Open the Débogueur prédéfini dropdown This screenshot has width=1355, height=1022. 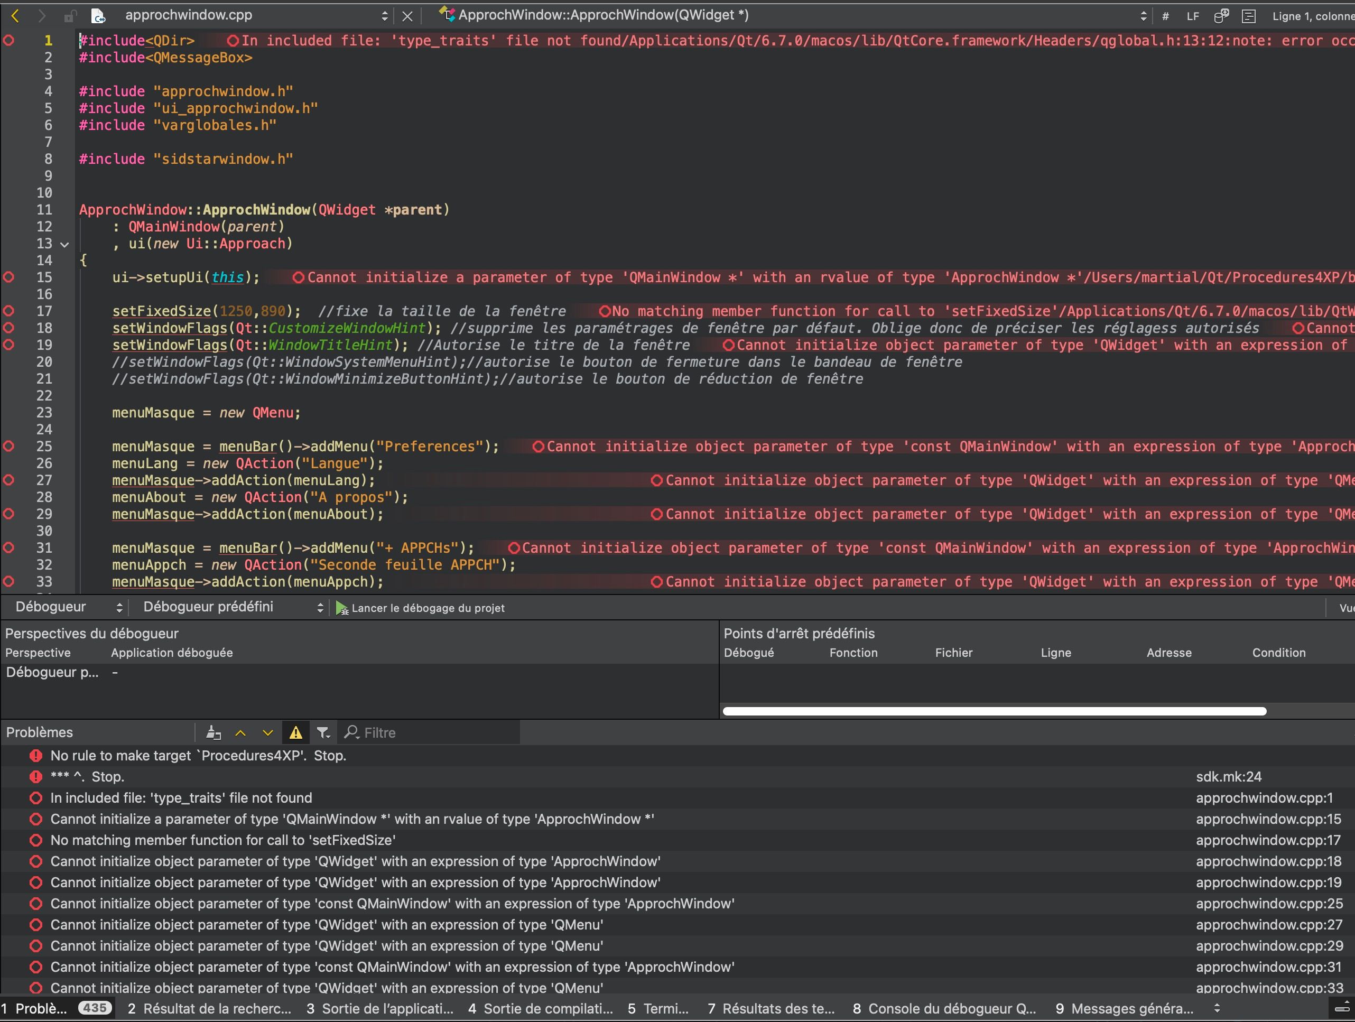pyautogui.click(x=233, y=607)
